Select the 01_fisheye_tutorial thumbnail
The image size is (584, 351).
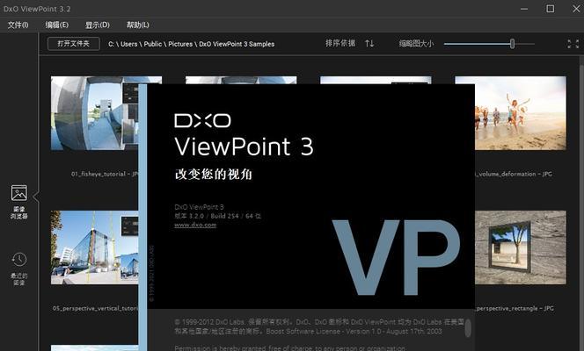coord(95,113)
